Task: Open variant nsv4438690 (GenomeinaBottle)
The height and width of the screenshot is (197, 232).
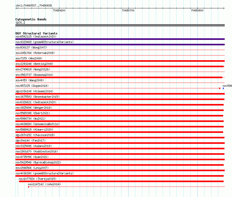Action: (38, 124)
